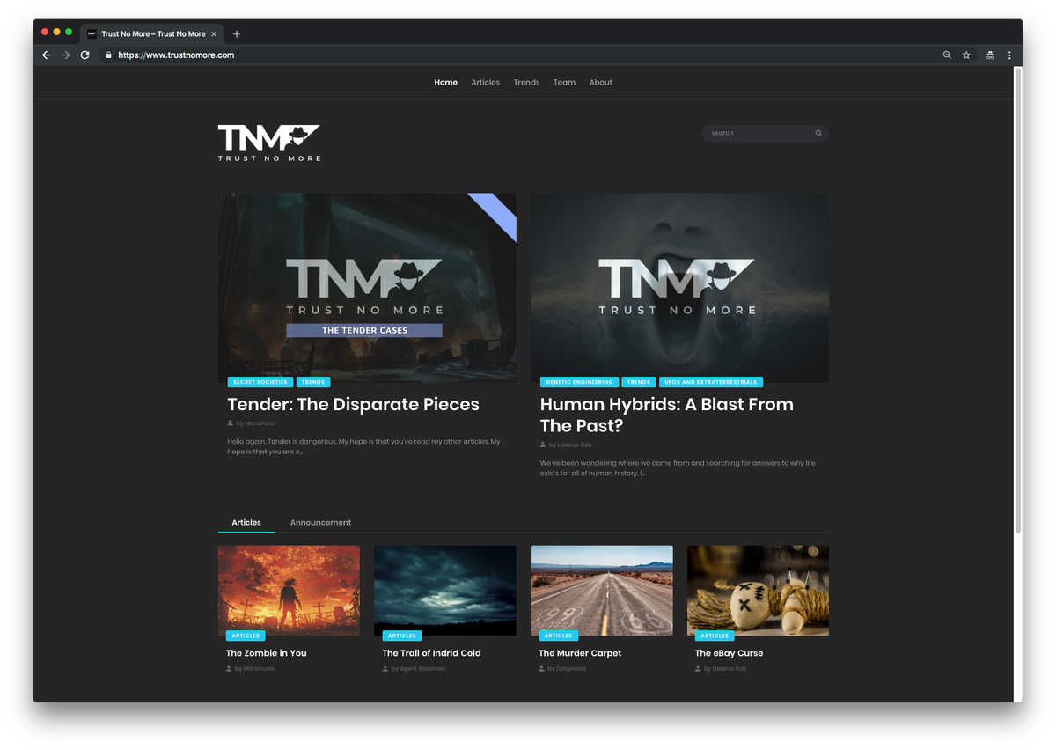Click the Genetic Engineering category tag
This screenshot has width=1056, height=750.
pos(579,382)
